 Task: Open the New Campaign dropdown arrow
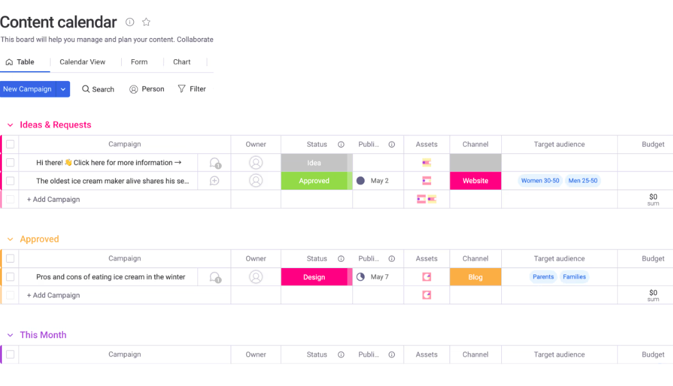pyautogui.click(x=63, y=89)
